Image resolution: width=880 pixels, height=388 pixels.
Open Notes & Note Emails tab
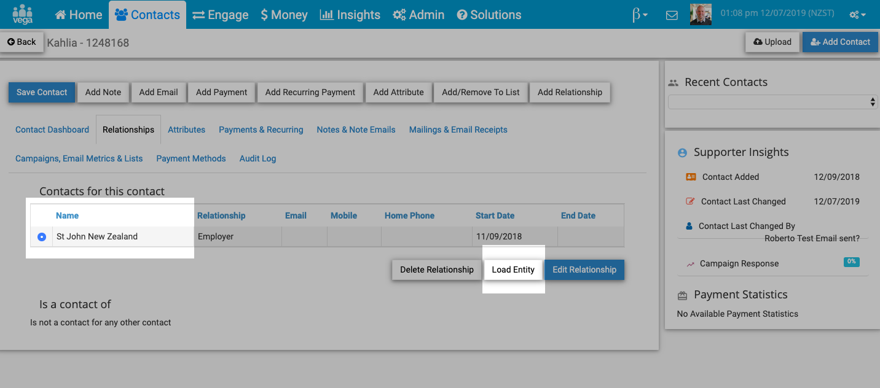pos(356,130)
